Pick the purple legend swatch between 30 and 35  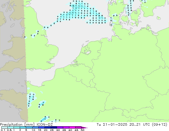[x=60, y=128]
